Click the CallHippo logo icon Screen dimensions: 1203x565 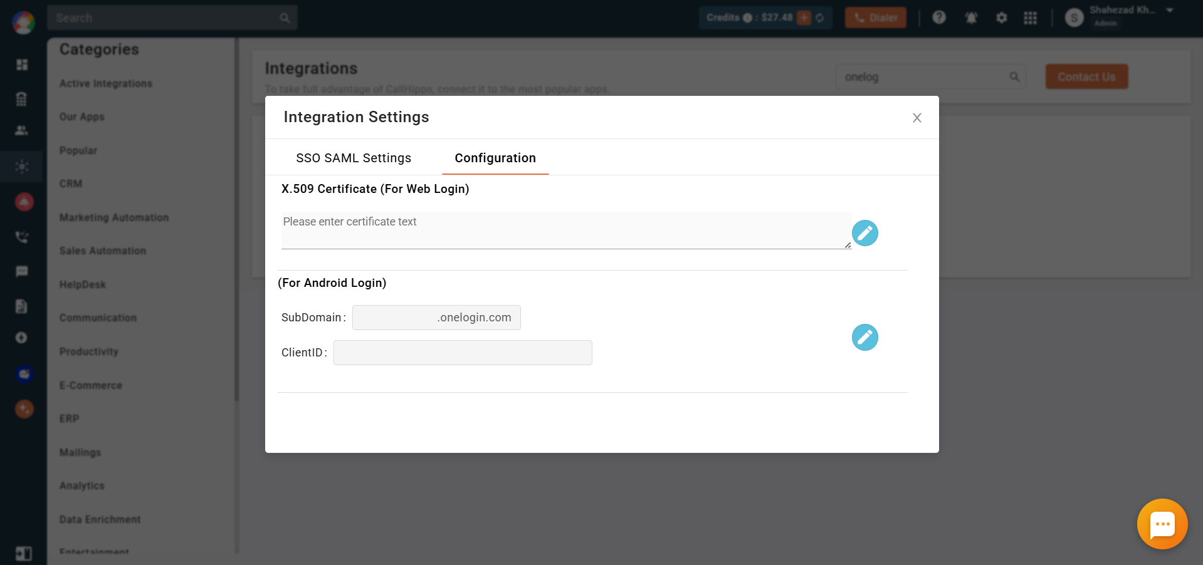coord(23,23)
